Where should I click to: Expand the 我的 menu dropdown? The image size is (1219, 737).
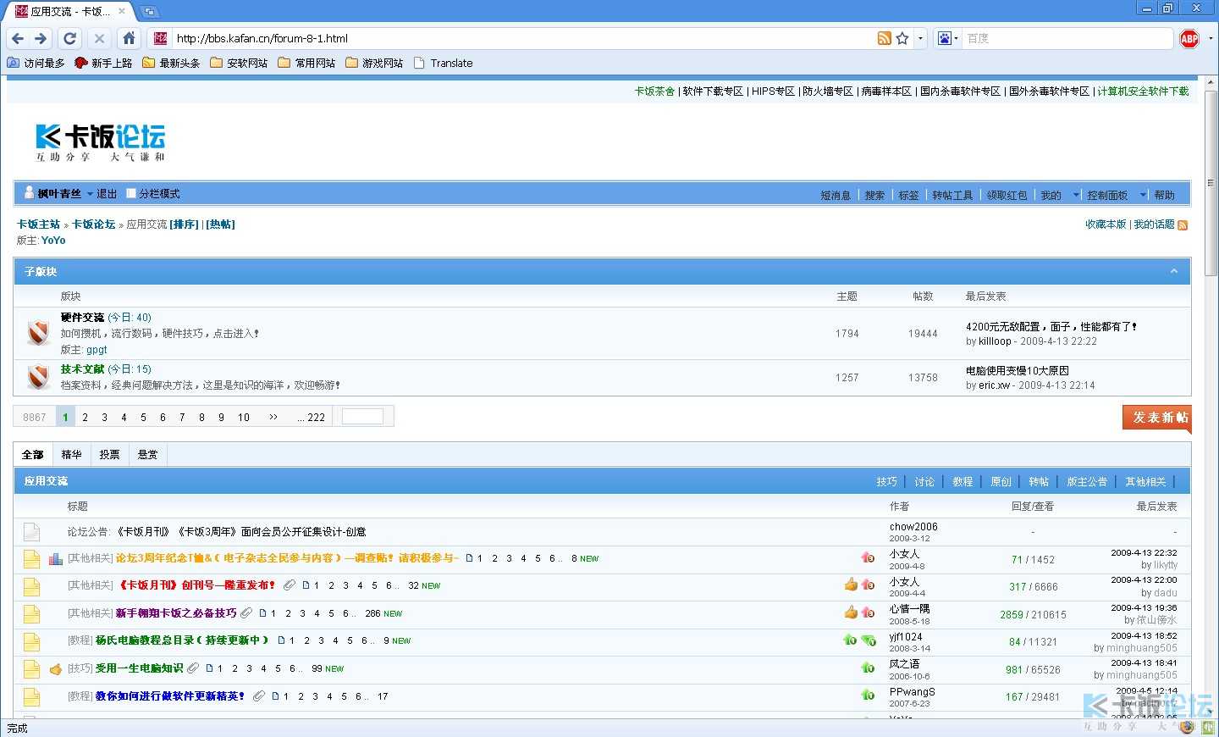pyautogui.click(x=1077, y=195)
